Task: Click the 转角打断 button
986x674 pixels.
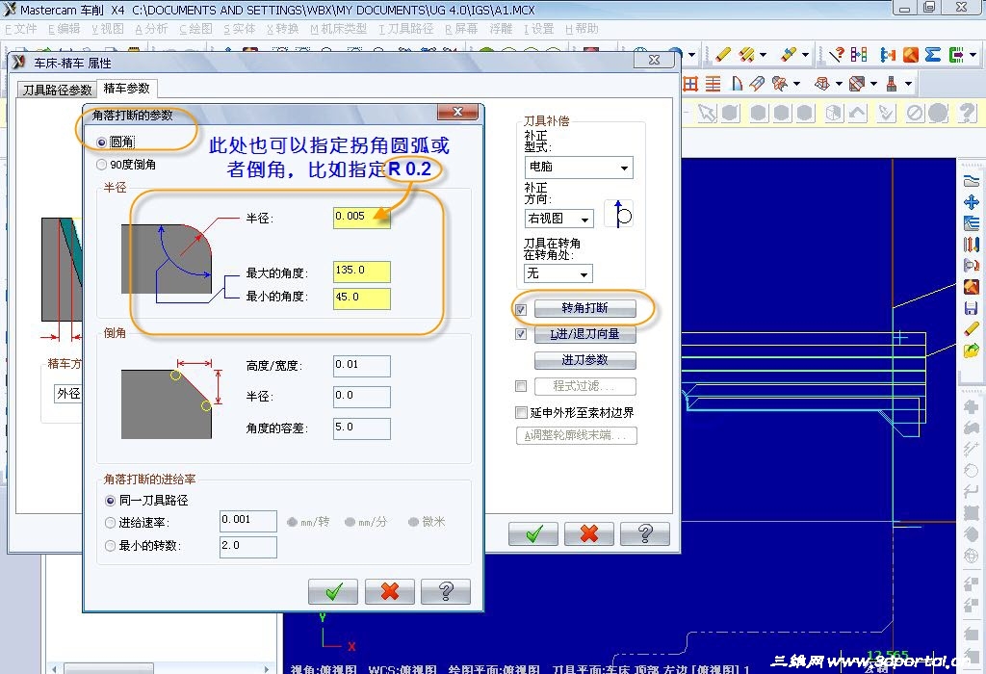Action: 584,308
